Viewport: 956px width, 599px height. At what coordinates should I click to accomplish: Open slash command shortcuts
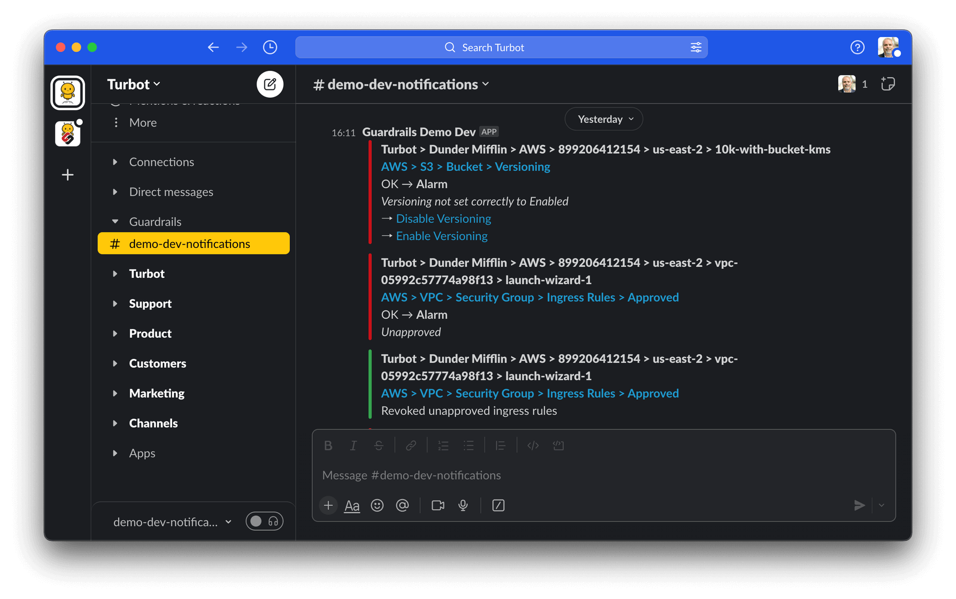pyautogui.click(x=499, y=505)
